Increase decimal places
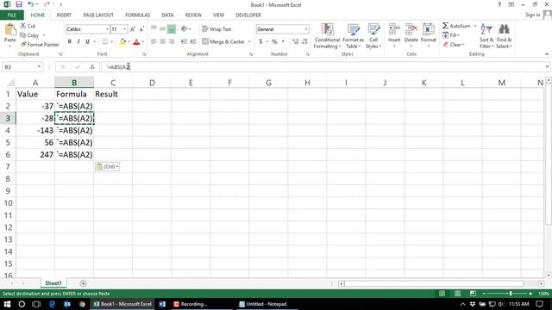The width and height of the screenshot is (552, 310). (x=295, y=41)
